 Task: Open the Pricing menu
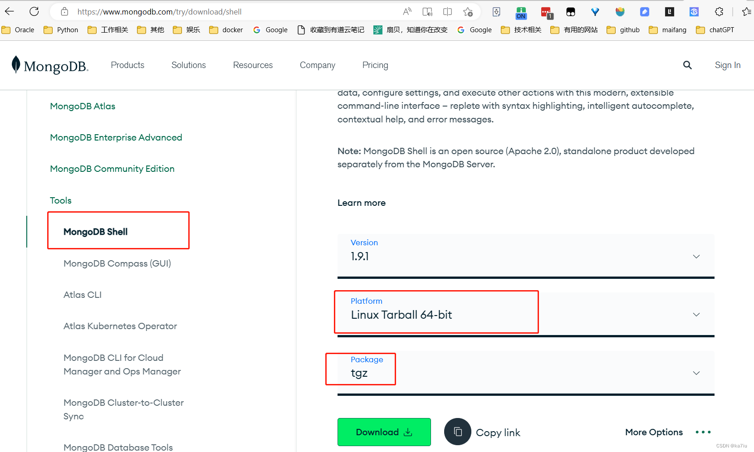tap(375, 65)
